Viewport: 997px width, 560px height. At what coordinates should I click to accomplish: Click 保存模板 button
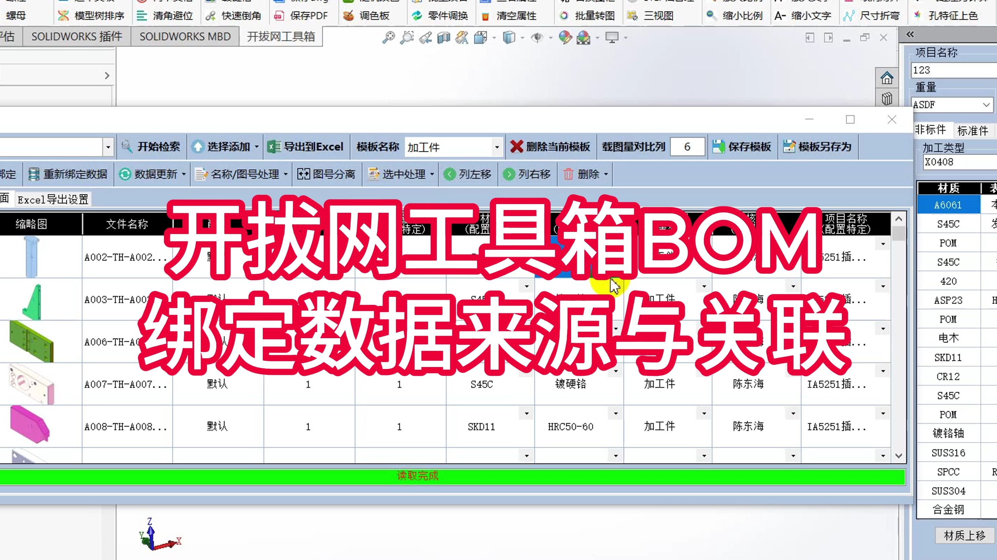tap(742, 147)
